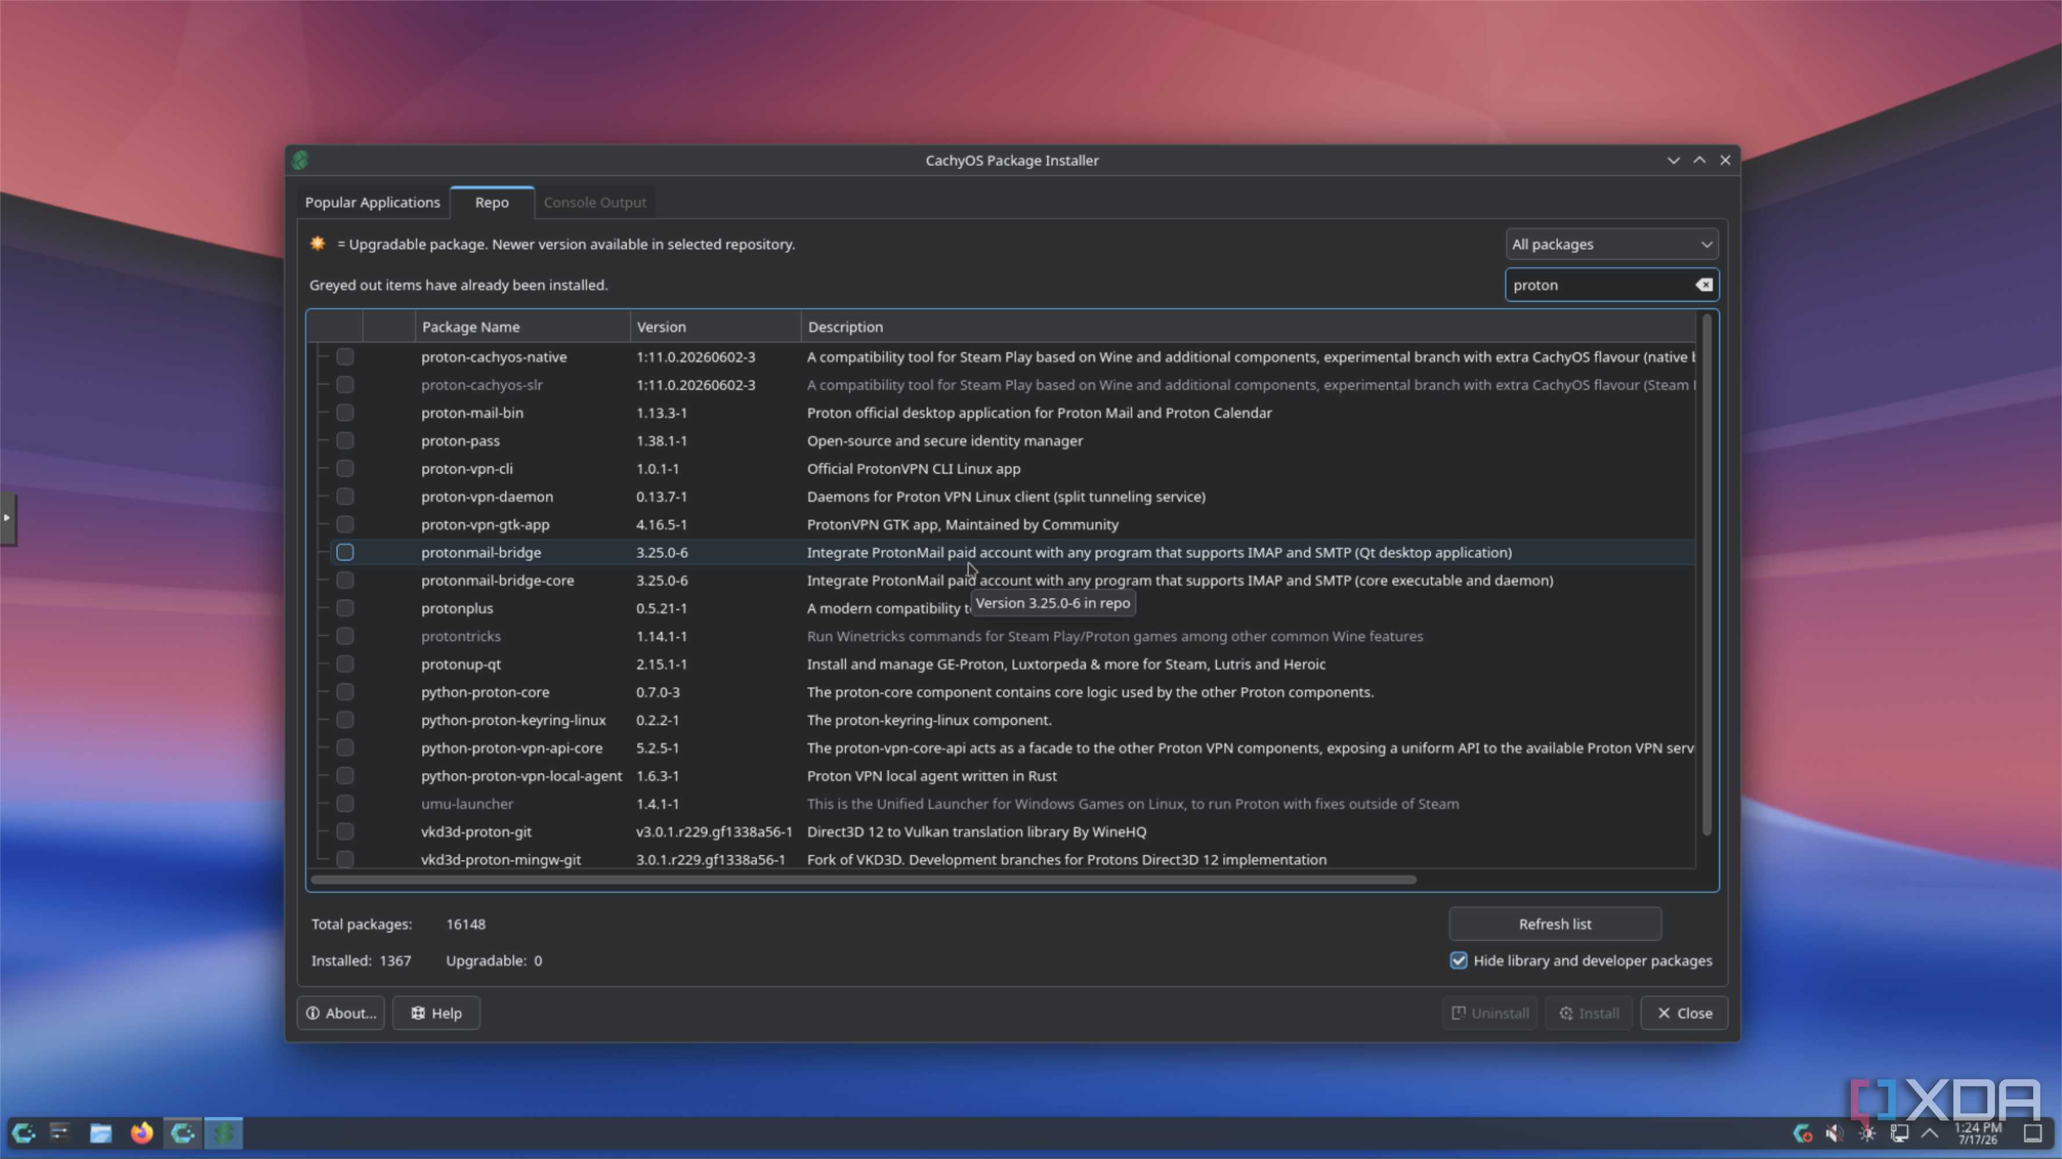2062x1159 pixels.
Task: Clear the proton search field
Action: click(x=1703, y=285)
